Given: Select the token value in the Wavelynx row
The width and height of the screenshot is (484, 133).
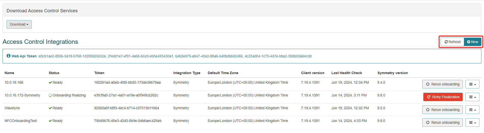Looking at the screenshot, I should 127,108.
